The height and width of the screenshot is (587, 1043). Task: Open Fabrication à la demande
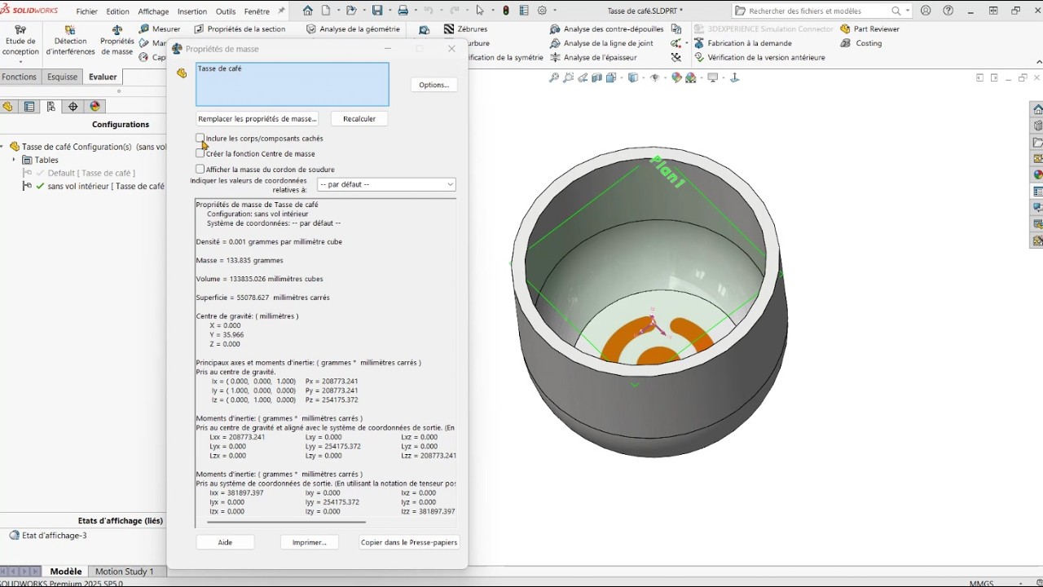point(742,43)
